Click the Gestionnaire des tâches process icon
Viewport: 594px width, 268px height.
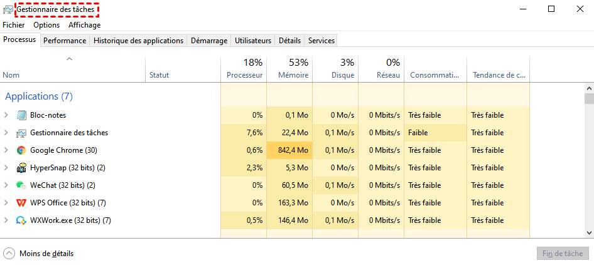pyautogui.click(x=21, y=133)
